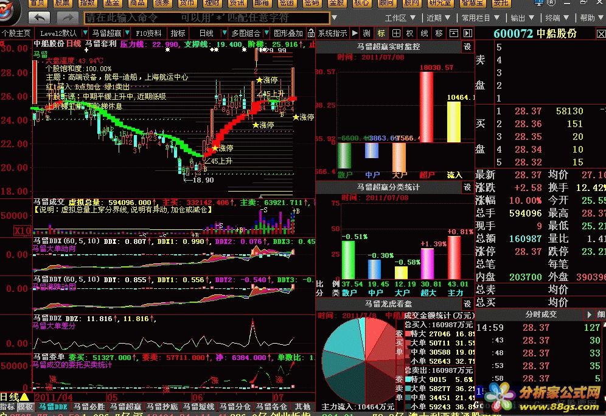Click the network monitor tray icon
This screenshot has height=416, width=606.
(x=538, y=3)
